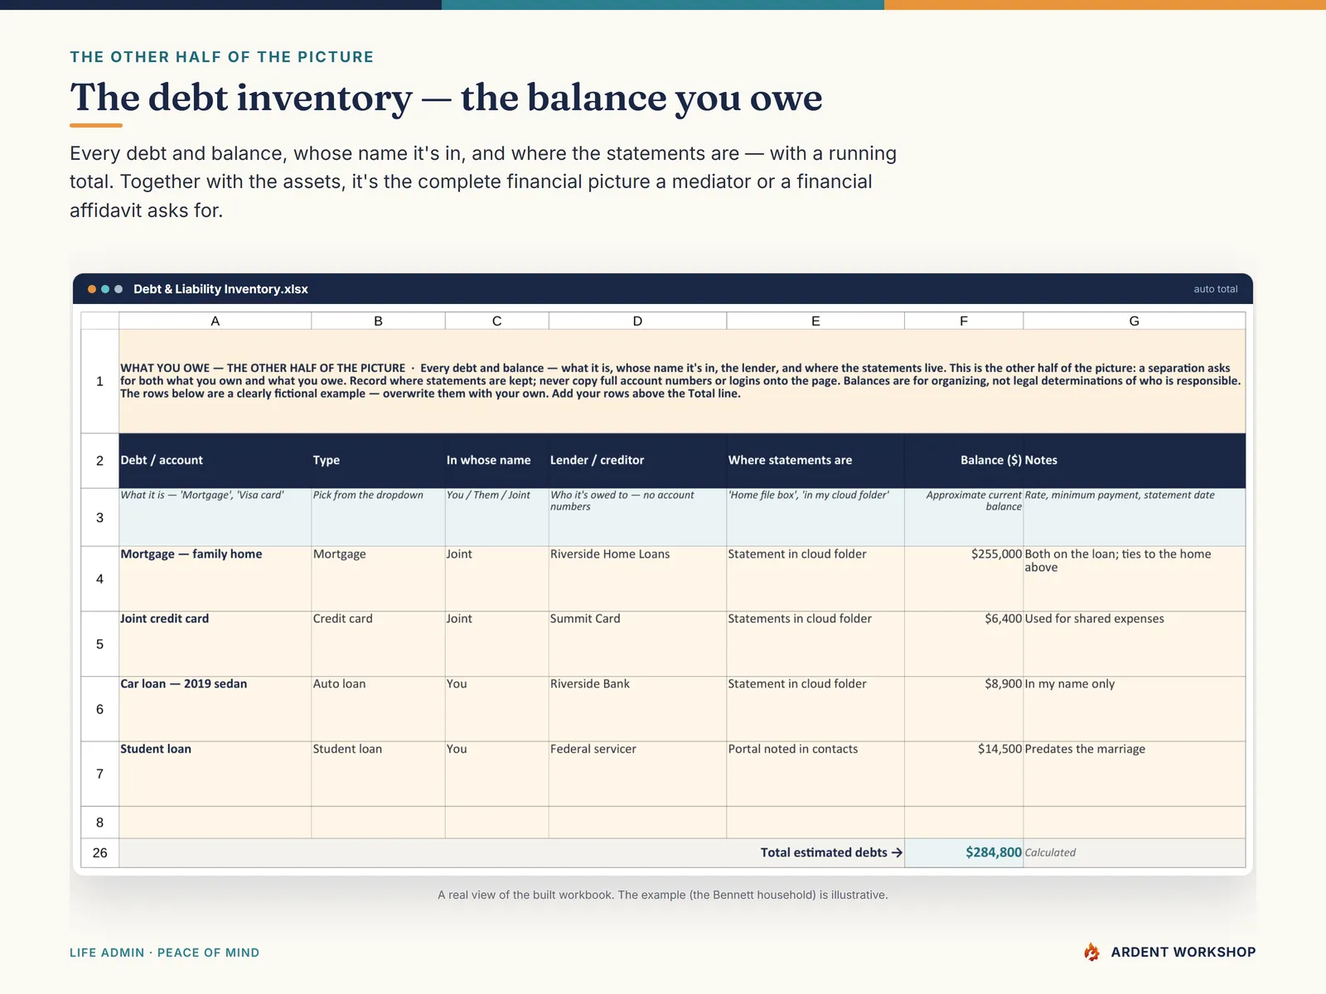The width and height of the screenshot is (1326, 994).
Task: Select row 3 header
Action: pyautogui.click(x=99, y=517)
